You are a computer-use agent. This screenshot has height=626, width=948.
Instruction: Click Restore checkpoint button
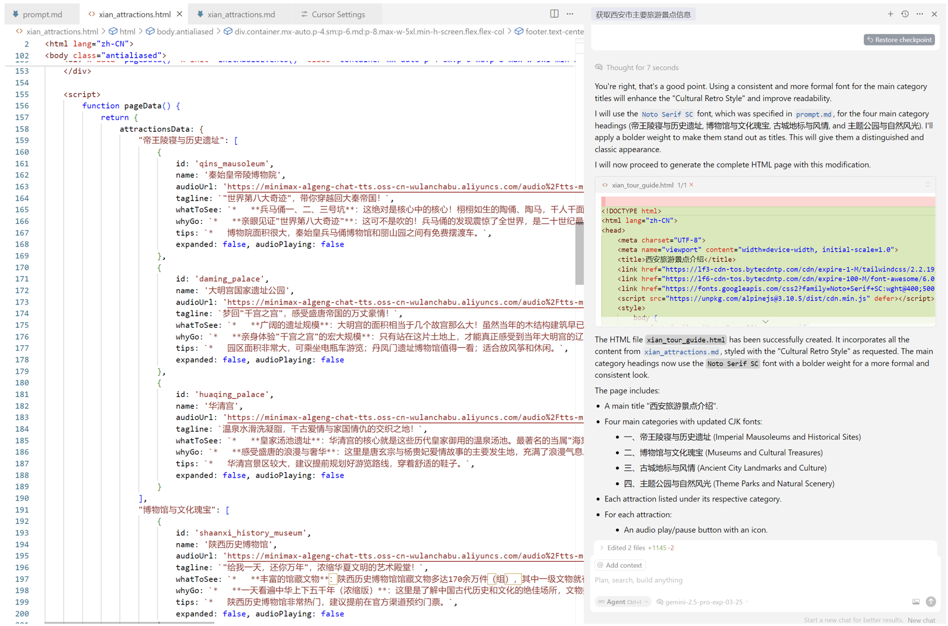coord(899,40)
